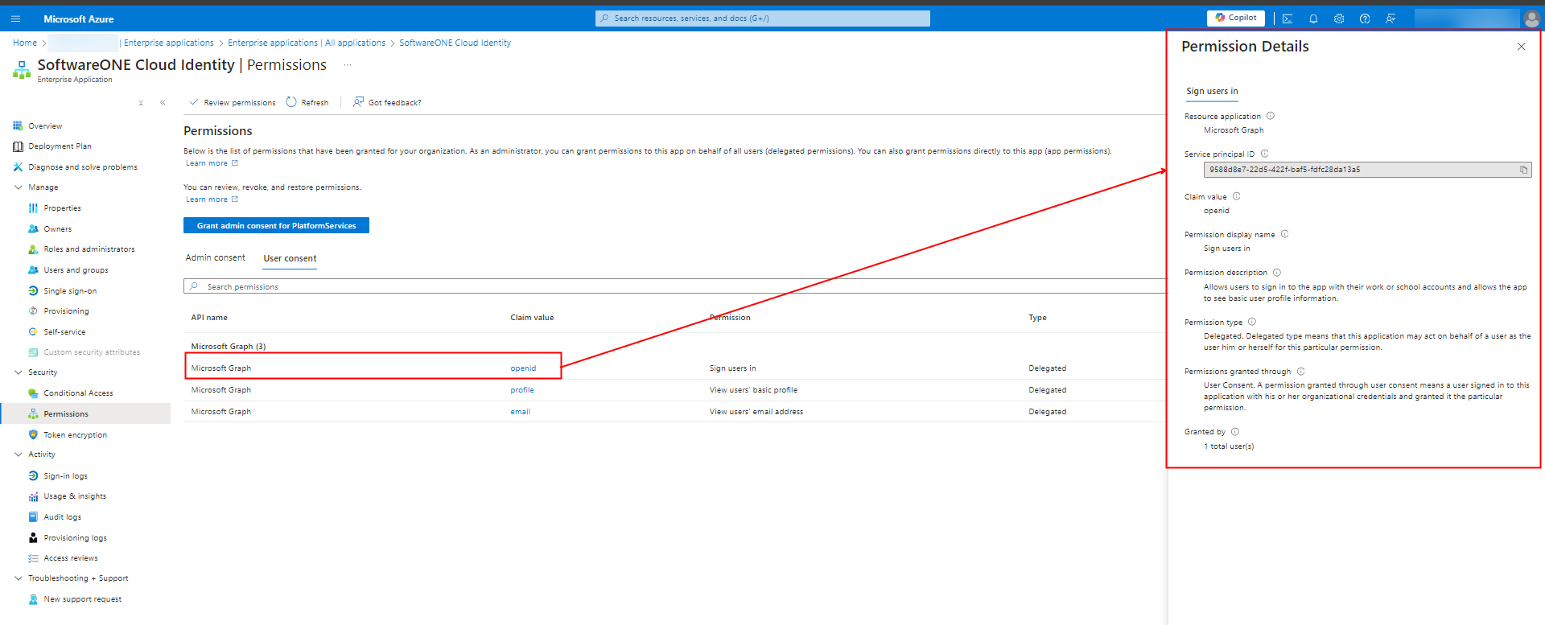Open Cloud Shell from the top bar
Image resolution: width=1545 pixels, height=625 pixels.
[x=1287, y=19]
